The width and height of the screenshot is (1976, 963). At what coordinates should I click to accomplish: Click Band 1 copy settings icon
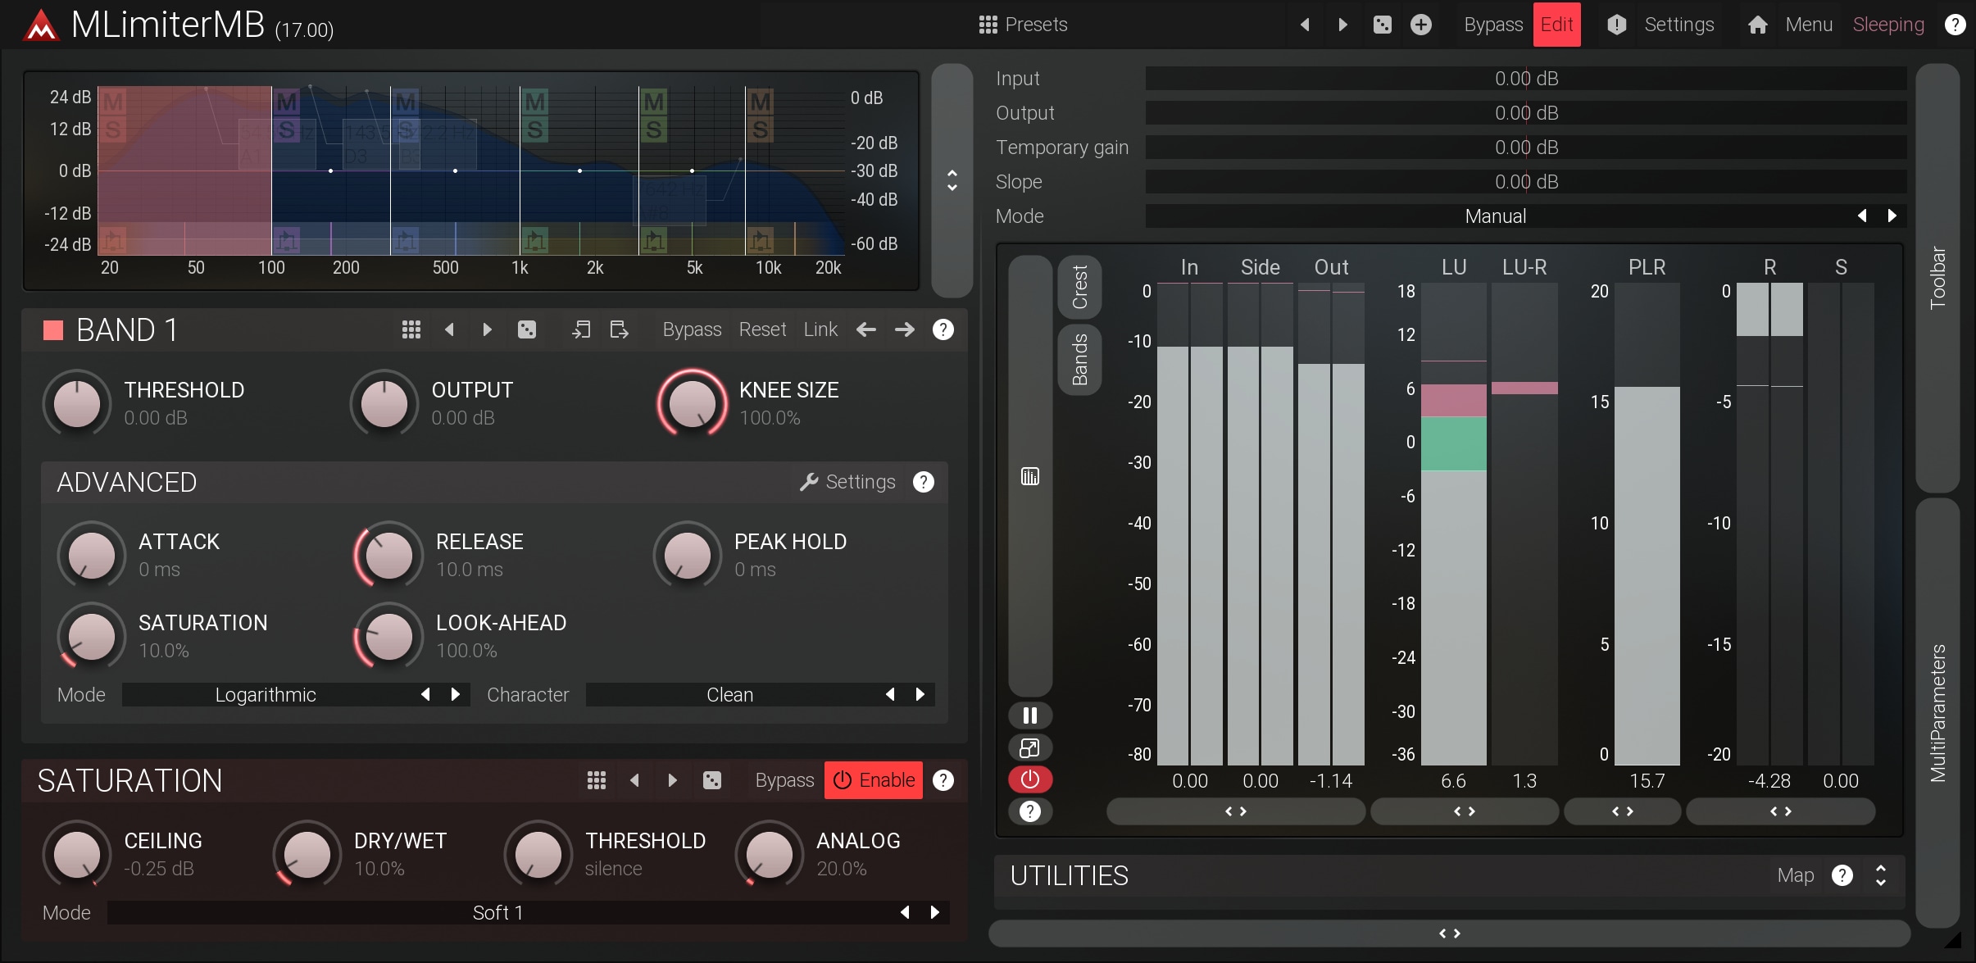[x=581, y=329]
